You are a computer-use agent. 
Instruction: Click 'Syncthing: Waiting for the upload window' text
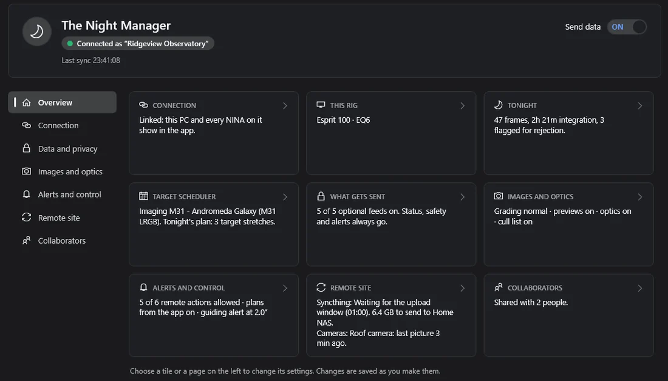tap(373, 307)
